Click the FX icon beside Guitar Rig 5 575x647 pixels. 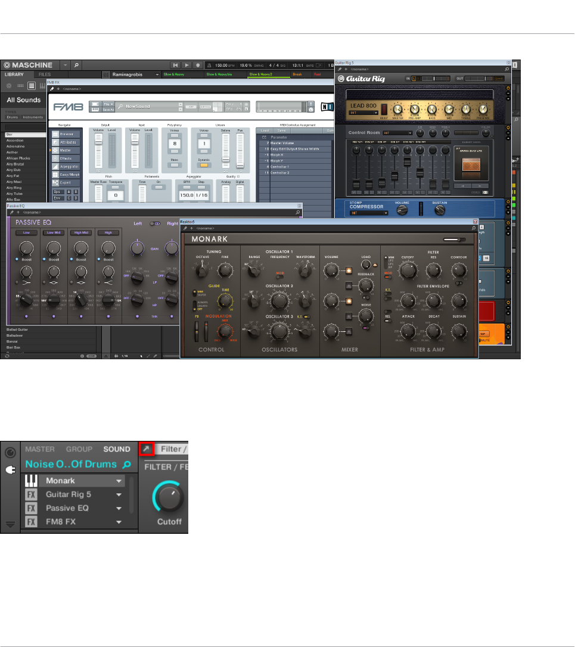32,494
